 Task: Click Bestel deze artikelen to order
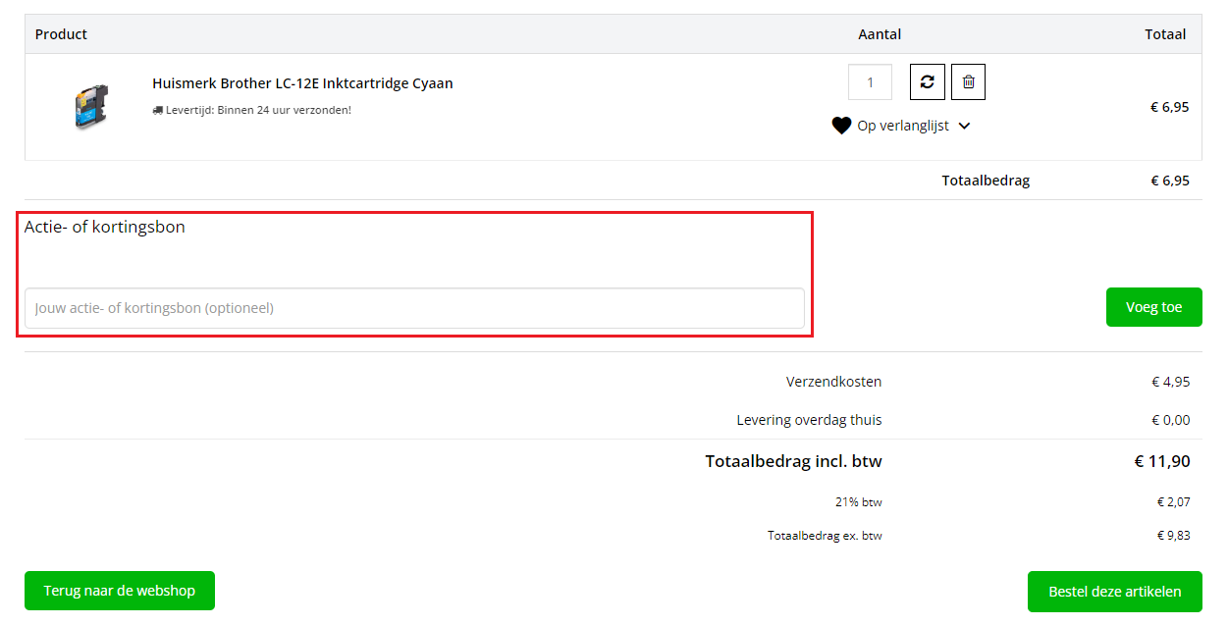pos(1114,592)
